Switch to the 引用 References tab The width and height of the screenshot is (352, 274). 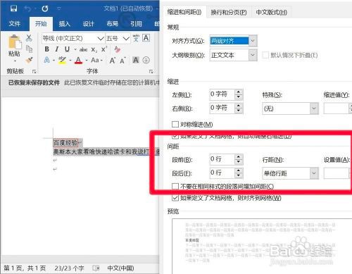click(136, 24)
